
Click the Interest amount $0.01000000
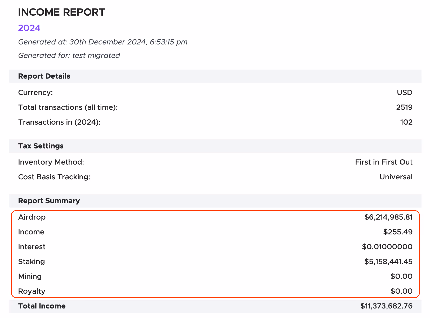point(387,247)
